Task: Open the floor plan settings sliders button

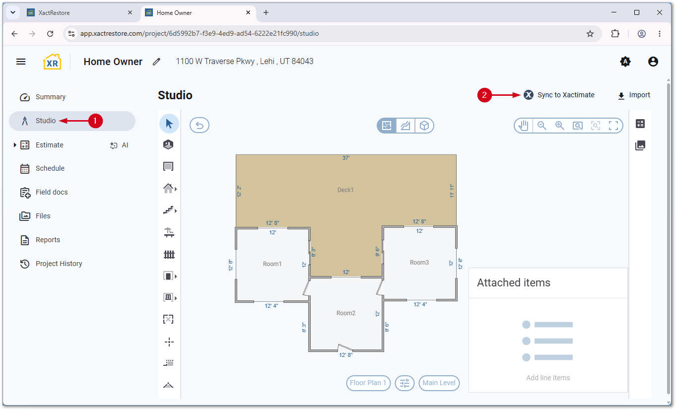Action: 405,383
